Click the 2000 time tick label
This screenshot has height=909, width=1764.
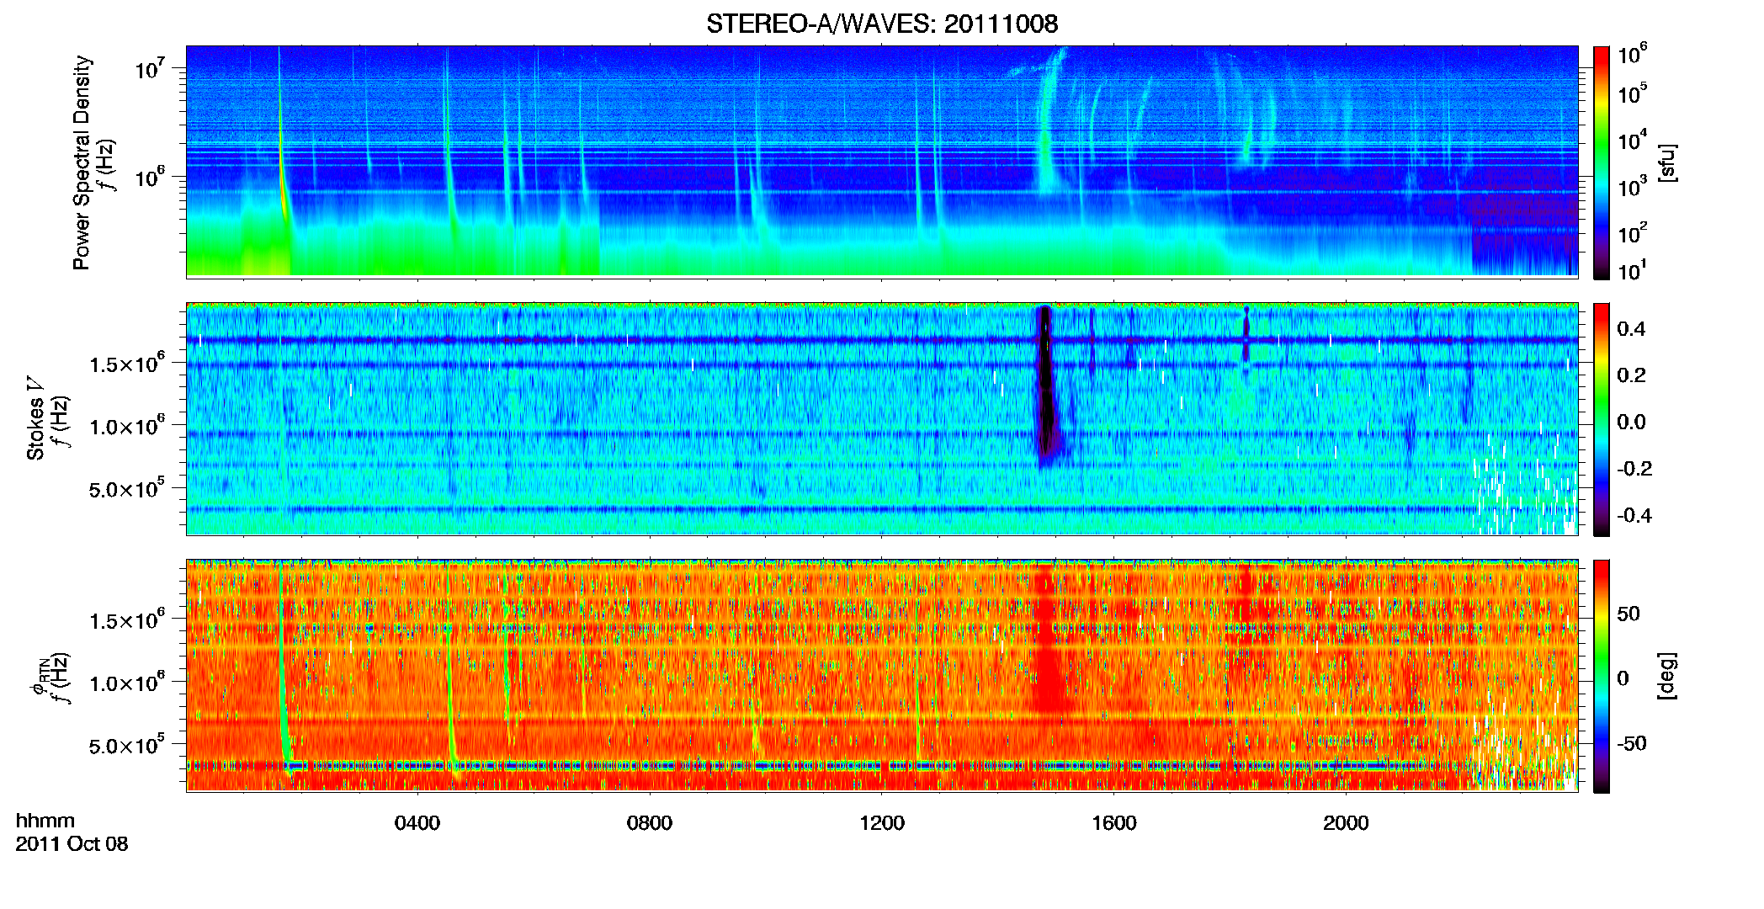(x=1346, y=823)
